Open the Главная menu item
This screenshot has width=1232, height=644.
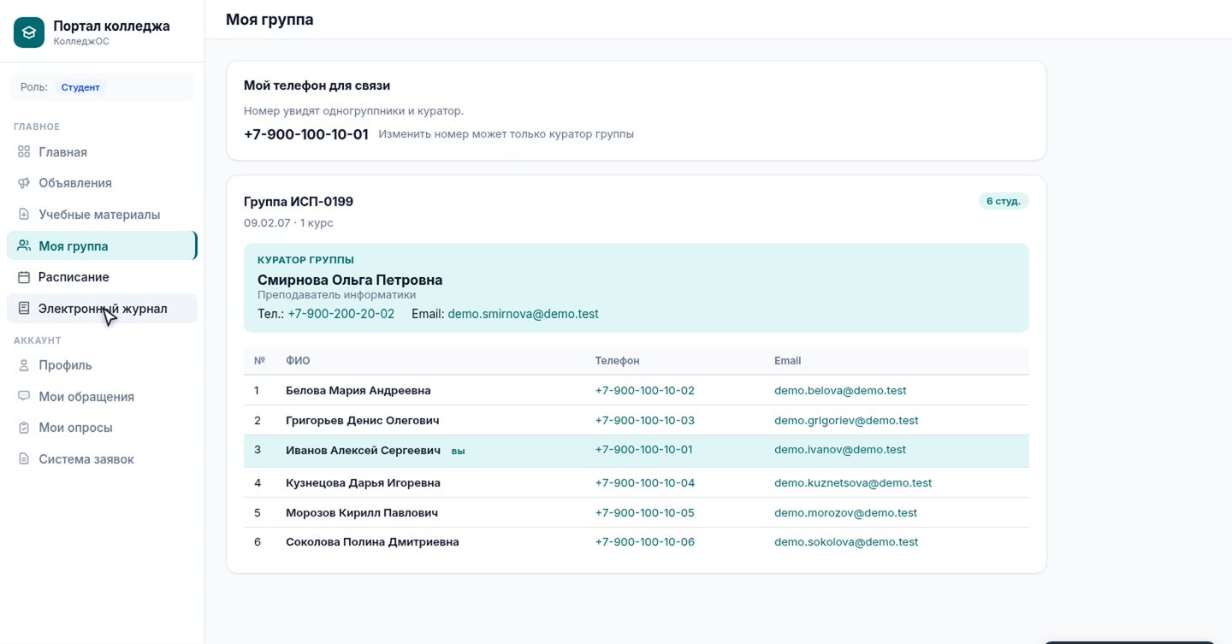[x=102, y=152]
